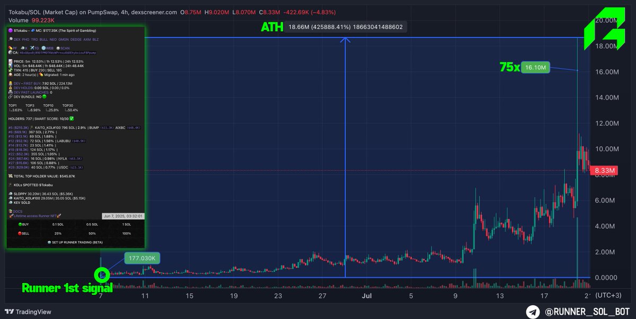Open the PHO trading link
The height and width of the screenshot is (319, 636).
click(x=25, y=40)
